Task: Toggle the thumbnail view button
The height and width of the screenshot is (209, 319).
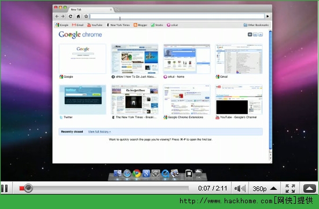Action: (x=250, y=35)
